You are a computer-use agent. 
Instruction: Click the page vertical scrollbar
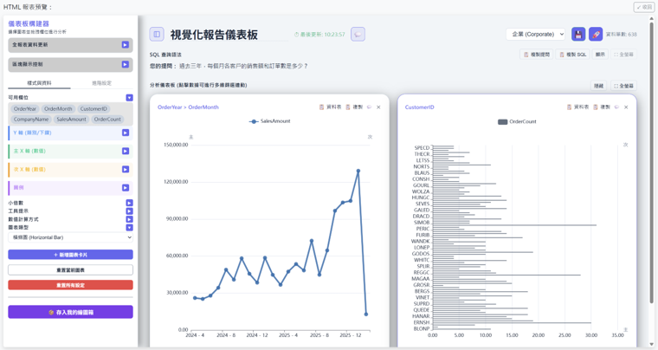(x=652, y=161)
